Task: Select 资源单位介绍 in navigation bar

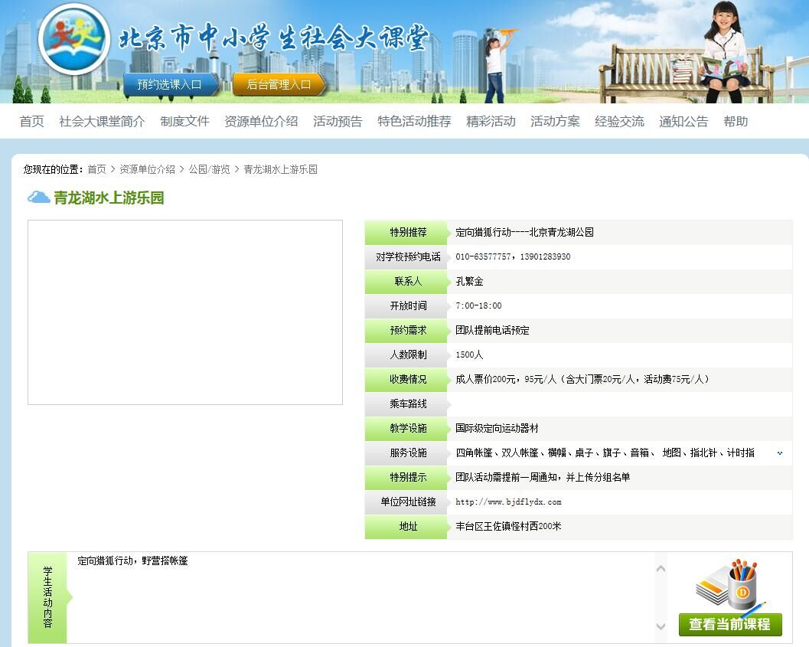Action: click(261, 121)
